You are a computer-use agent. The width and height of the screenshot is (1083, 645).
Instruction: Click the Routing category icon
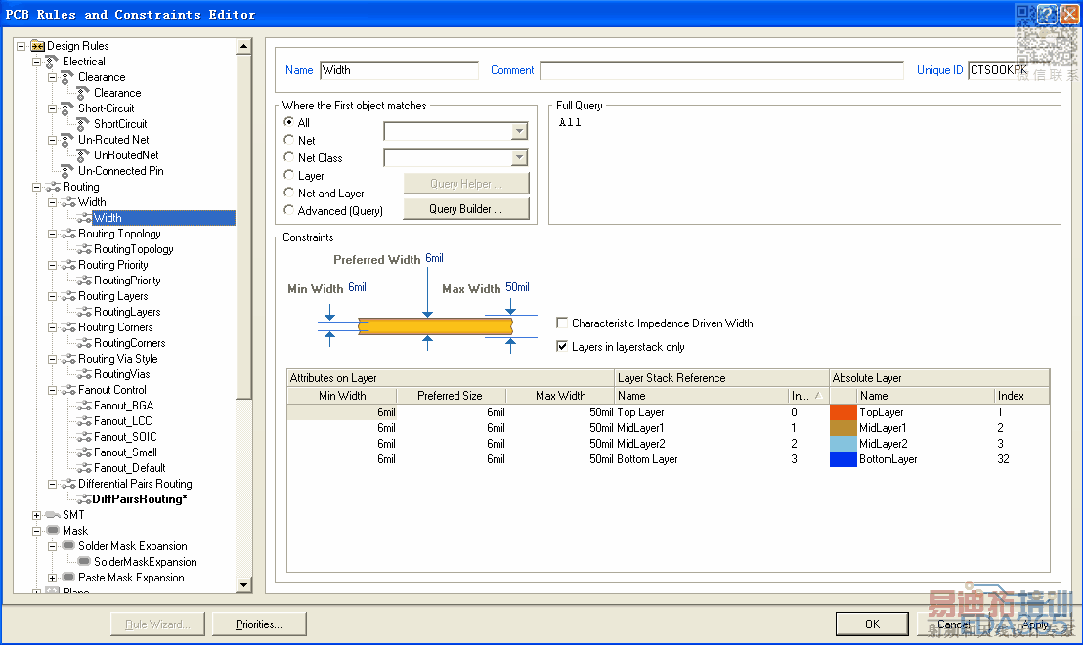coord(53,187)
